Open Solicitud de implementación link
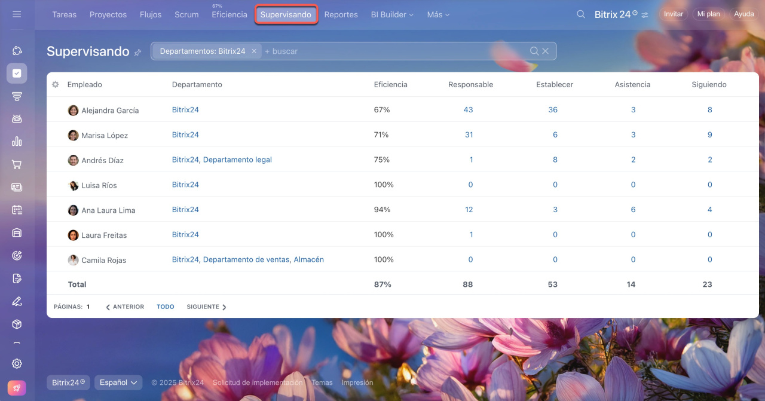 [x=258, y=382]
